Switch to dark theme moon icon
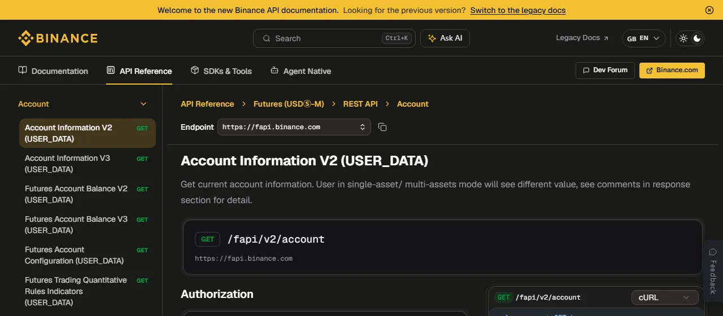This screenshot has height=316, width=723. pyautogui.click(x=697, y=38)
